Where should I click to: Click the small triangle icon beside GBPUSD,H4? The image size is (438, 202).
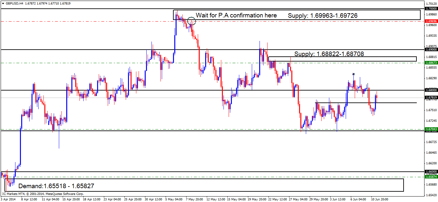coord(3,3)
